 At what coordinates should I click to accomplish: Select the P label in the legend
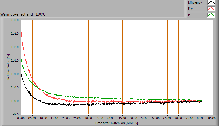point(189,15)
